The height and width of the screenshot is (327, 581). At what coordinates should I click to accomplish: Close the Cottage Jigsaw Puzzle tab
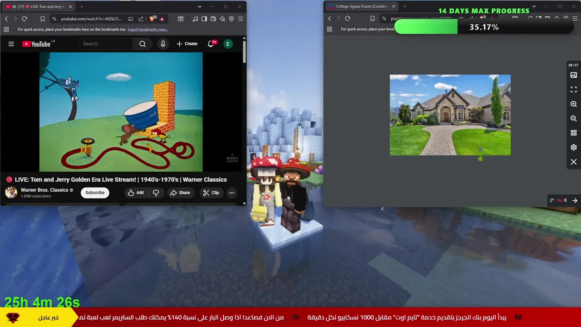(394, 6)
